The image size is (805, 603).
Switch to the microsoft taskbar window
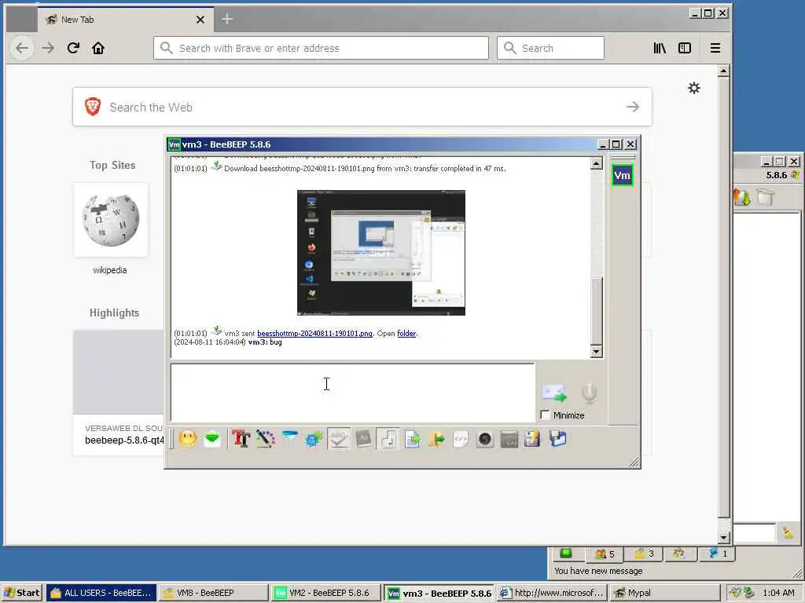click(551, 593)
